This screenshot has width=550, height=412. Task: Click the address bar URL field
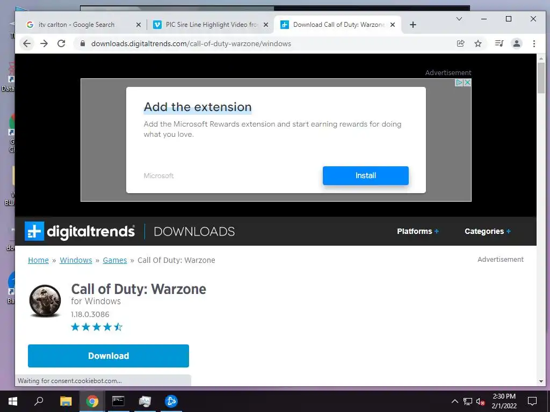[266, 43]
